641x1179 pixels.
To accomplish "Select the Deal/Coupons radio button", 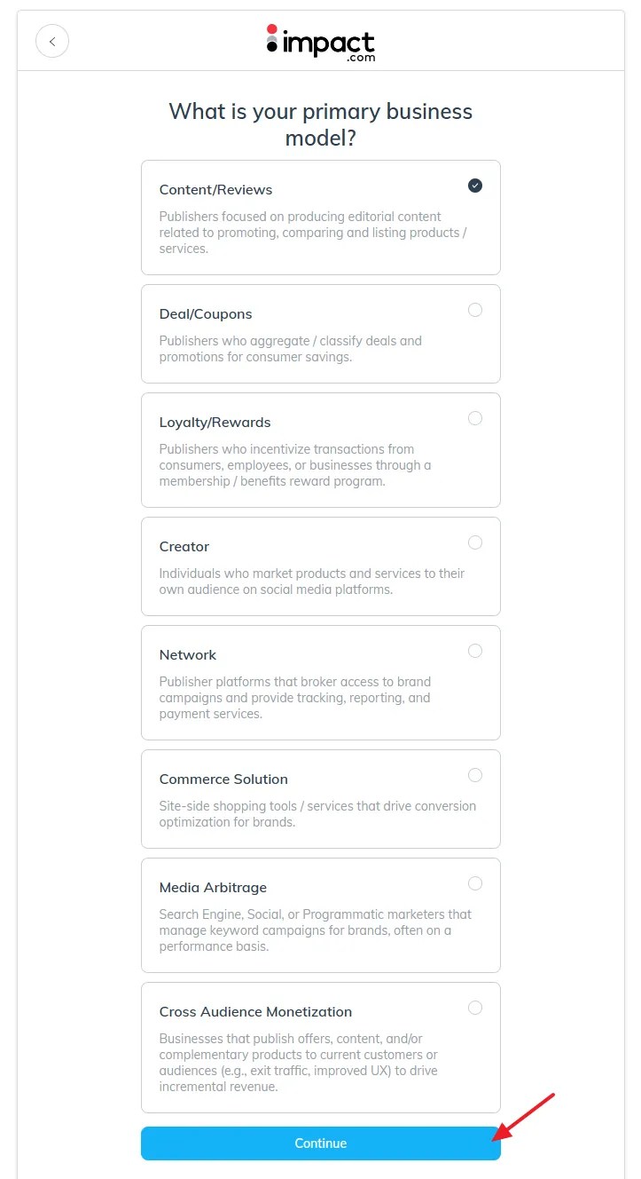I will pyautogui.click(x=475, y=310).
